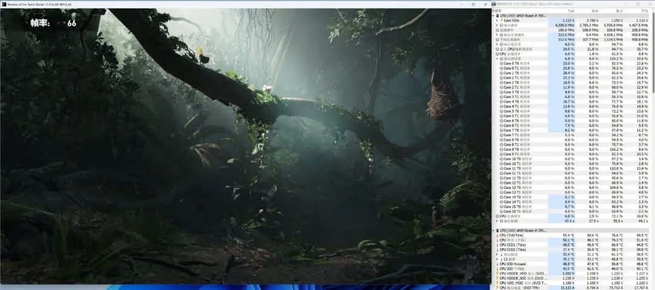This screenshot has height=290, width=655.
Task: Click the thermometer icon beside CPU IOD Hotspot
Action: click(497, 264)
